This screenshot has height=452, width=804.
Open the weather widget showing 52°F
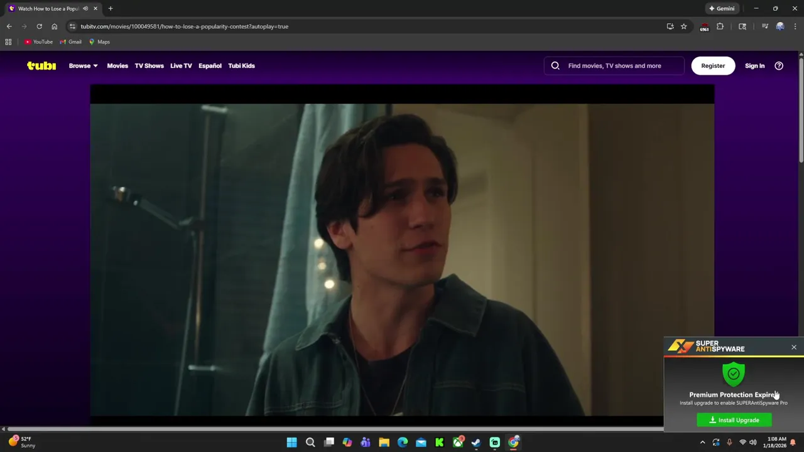tap(21, 442)
